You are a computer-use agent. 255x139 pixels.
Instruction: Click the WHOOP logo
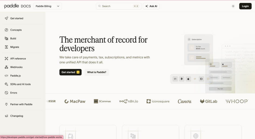coord(237,101)
